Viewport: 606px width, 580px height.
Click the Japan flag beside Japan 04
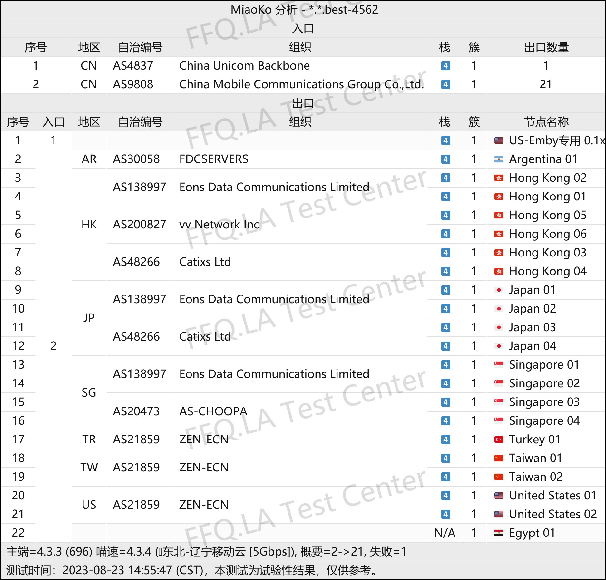click(x=499, y=346)
